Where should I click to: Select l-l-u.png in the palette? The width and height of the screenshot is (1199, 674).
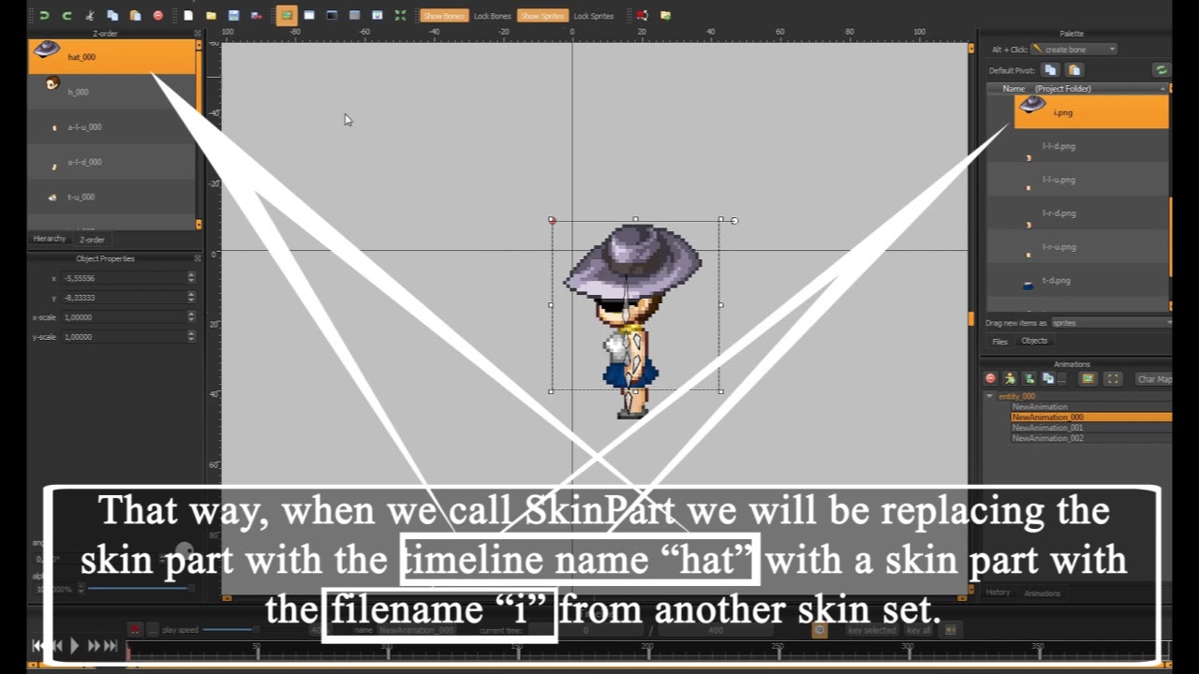1091,180
